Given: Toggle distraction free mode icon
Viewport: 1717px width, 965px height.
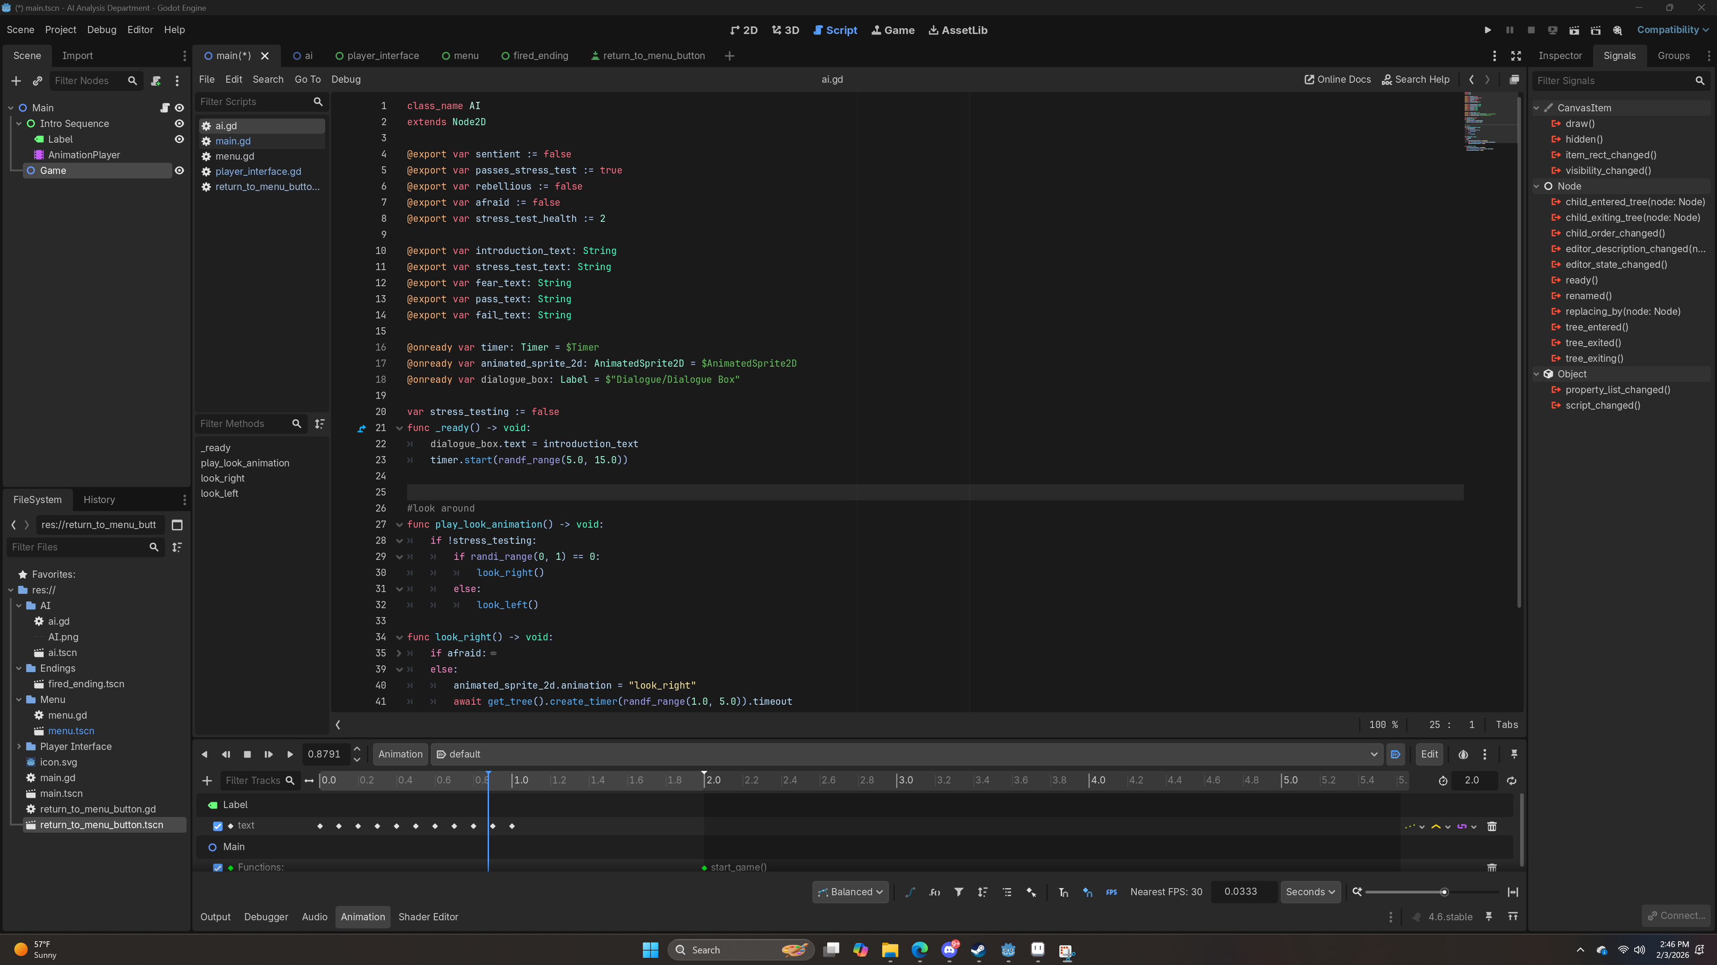Looking at the screenshot, I should (1516, 56).
